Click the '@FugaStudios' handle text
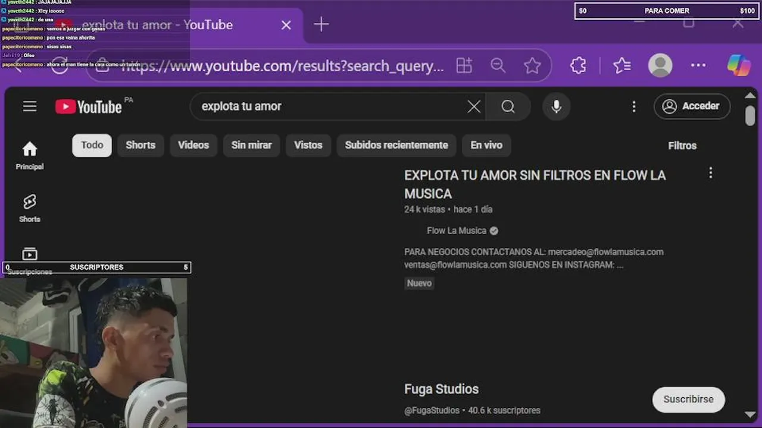762x428 pixels. (432, 410)
